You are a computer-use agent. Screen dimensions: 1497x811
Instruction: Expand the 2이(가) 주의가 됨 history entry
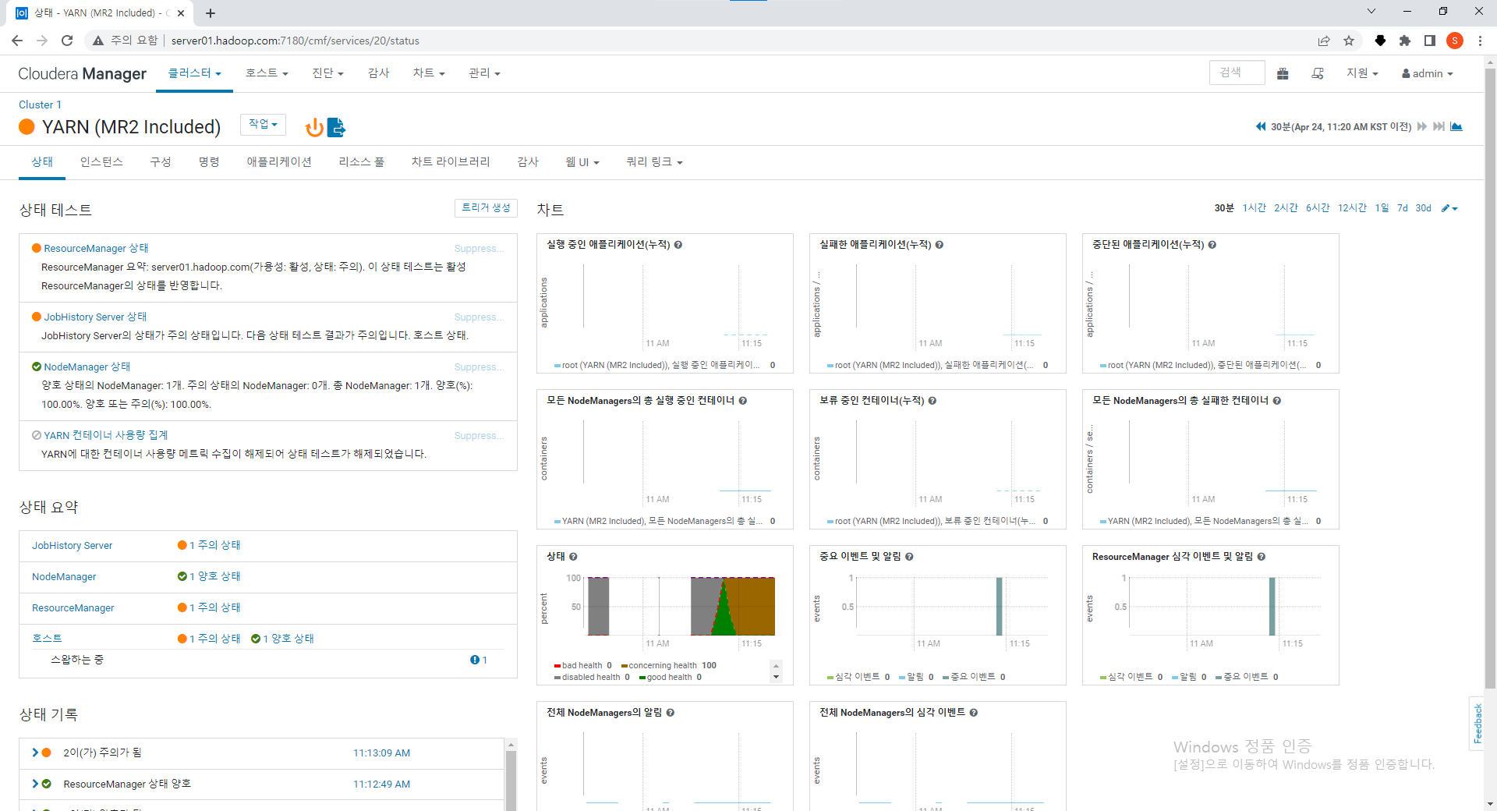(35, 753)
